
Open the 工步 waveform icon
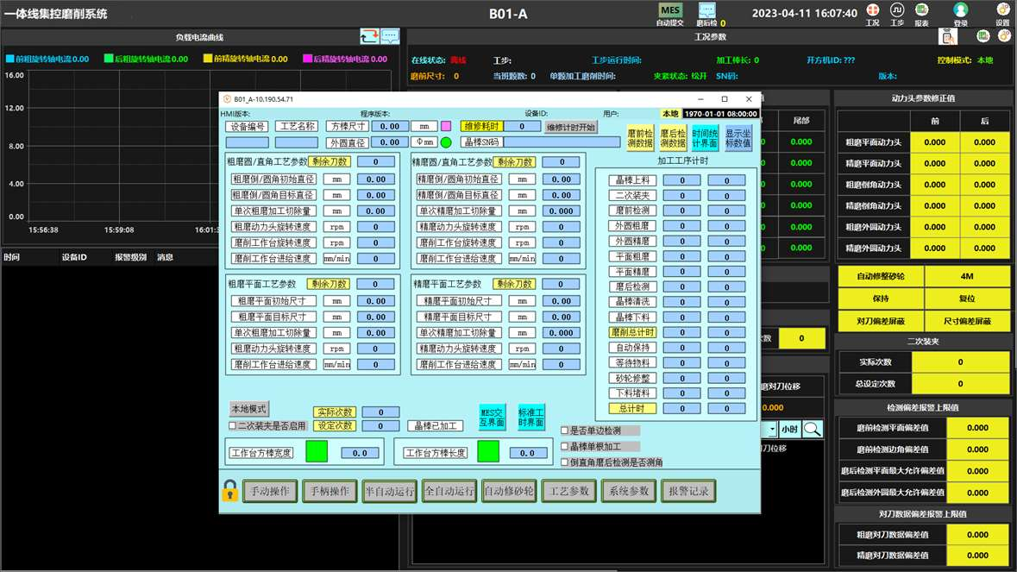[897, 10]
